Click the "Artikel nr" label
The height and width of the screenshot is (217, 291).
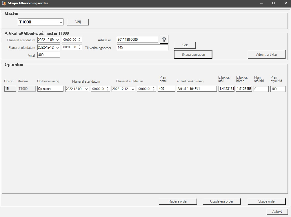pyautogui.click(x=104, y=40)
